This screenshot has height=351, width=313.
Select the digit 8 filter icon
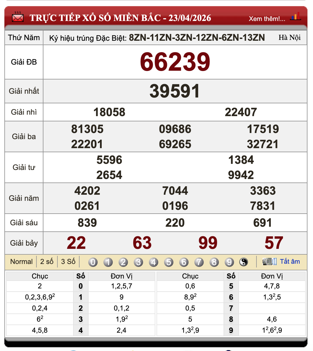tap(214, 262)
